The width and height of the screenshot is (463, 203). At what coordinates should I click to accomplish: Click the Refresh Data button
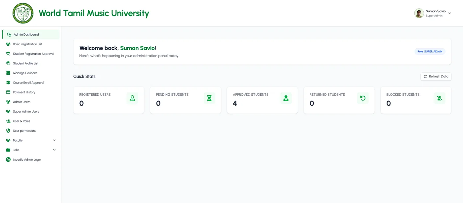click(x=436, y=76)
